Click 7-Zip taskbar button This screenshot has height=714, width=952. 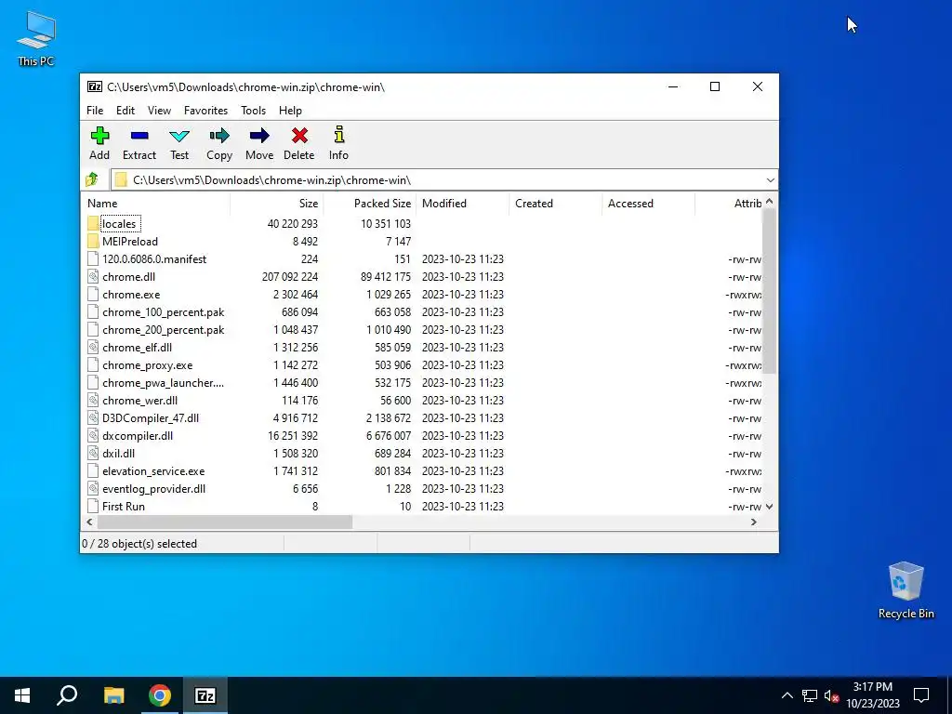[x=205, y=695]
